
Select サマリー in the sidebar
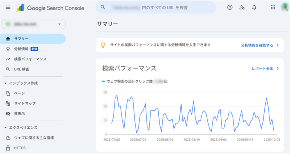pos(21,38)
